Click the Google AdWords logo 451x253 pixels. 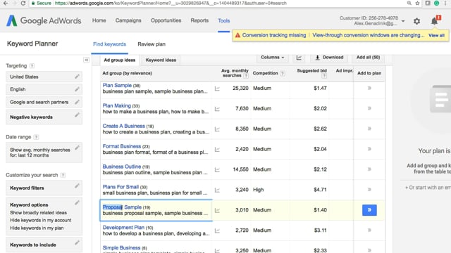pos(44,20)
